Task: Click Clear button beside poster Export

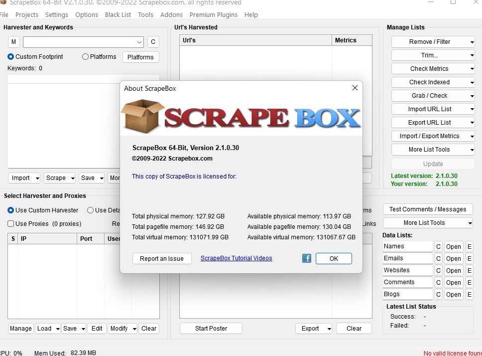Action: click(x=354, y=328)
